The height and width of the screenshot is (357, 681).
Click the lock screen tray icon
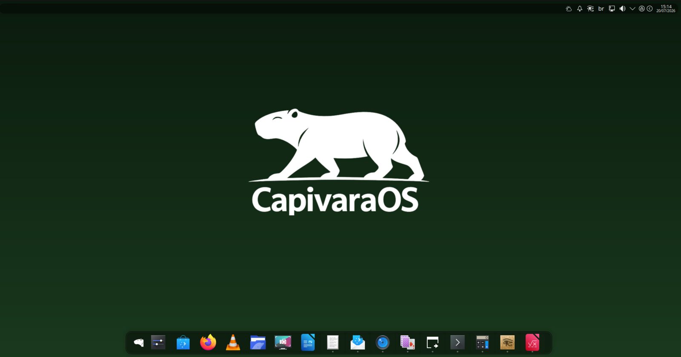point(642,8)
